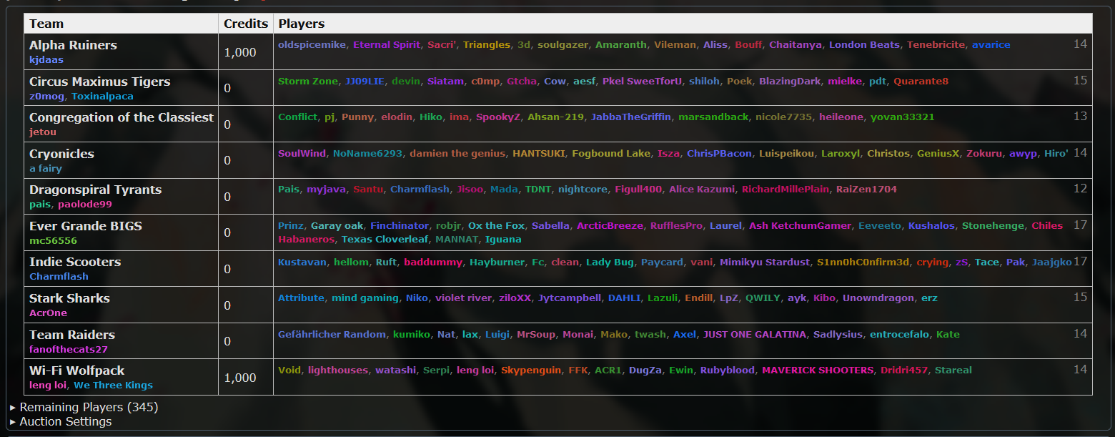Viewport: 1115px width, 437px height.
Task: Select player SpookyZ
Action: [498, 117]
